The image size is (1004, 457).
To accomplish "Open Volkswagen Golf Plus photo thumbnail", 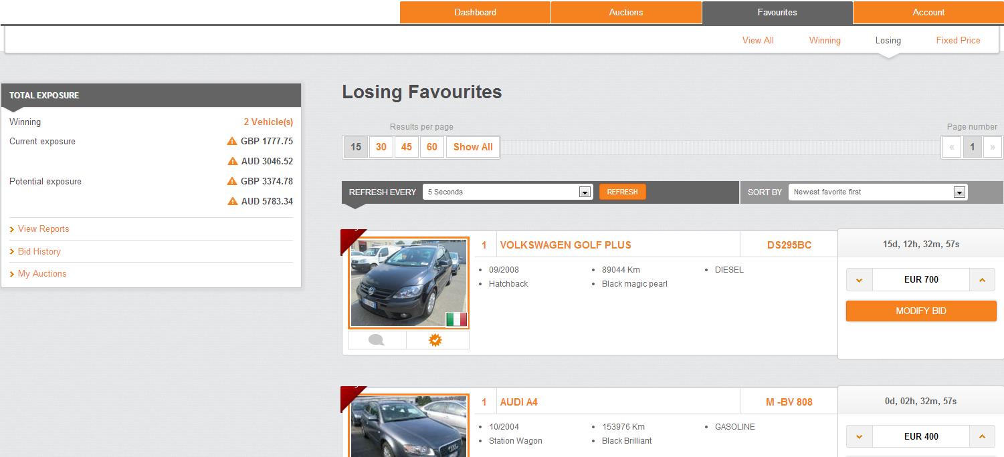I will tap(409, 283).
